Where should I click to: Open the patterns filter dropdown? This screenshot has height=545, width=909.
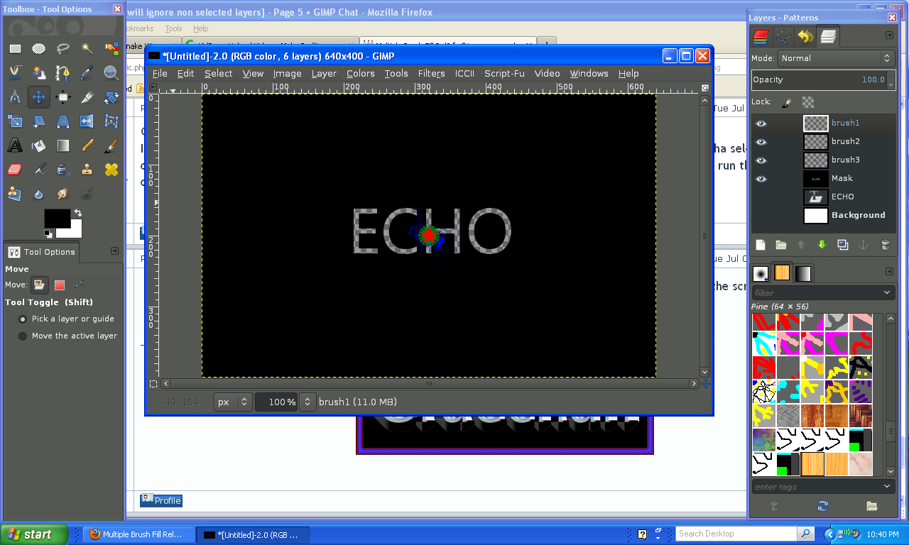click(887, 292)
